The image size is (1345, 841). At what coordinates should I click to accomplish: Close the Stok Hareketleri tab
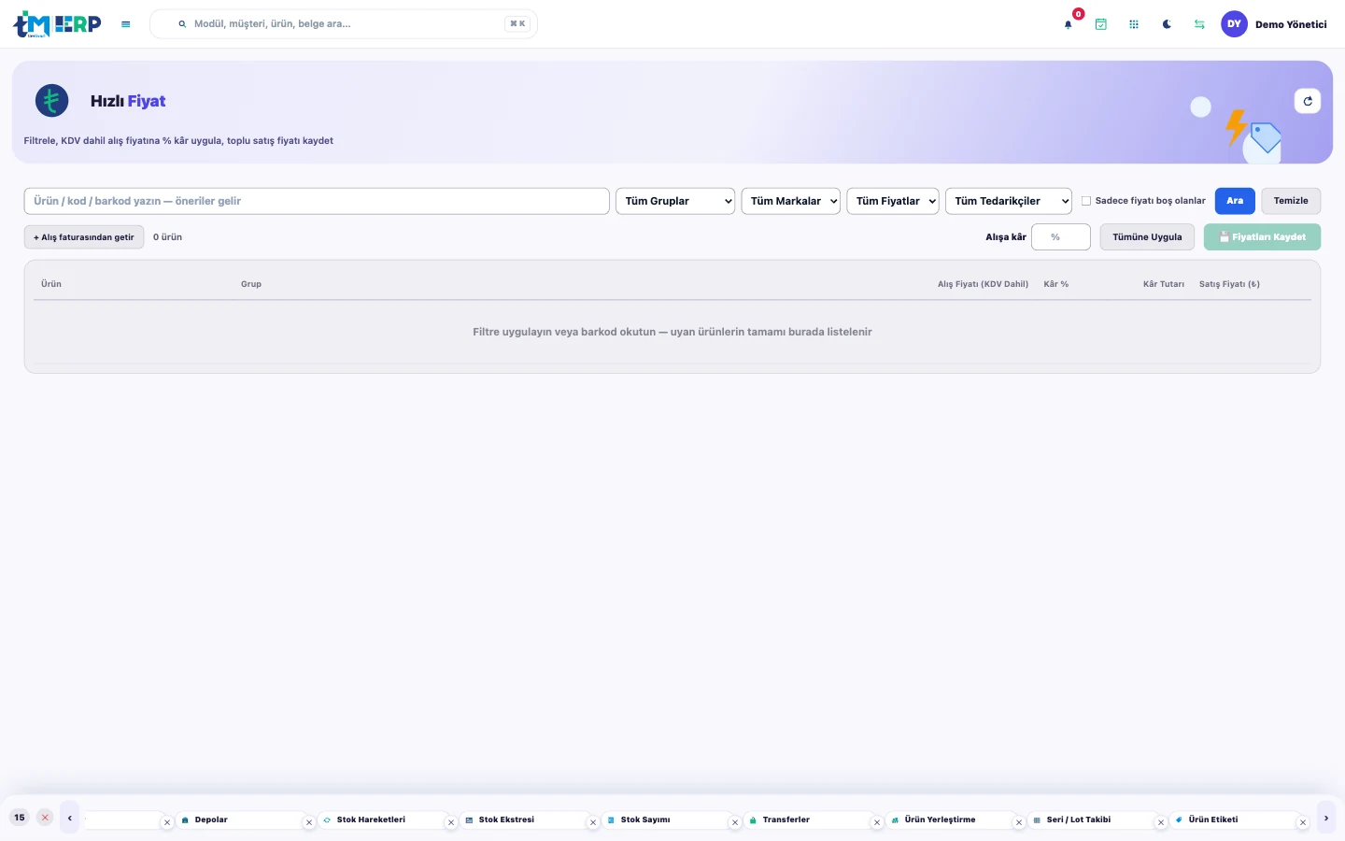451,822
